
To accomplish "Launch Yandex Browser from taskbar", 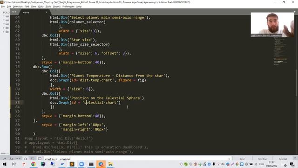I will coord(24,164).
